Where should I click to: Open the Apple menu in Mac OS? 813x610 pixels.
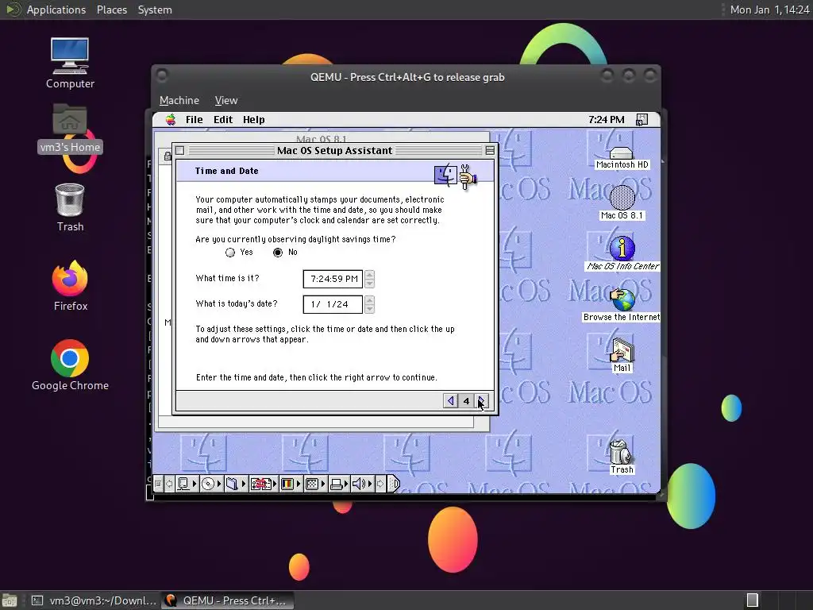(x=171, y=120)
